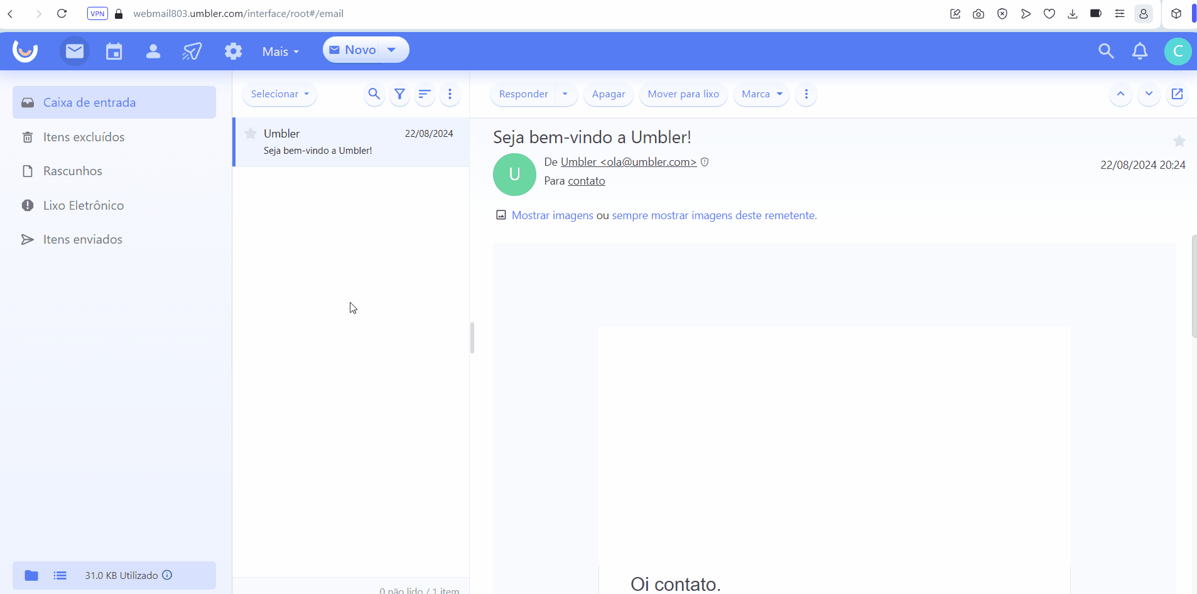The height and width of the screenshot is (594, 1197).
Task: Click sempre mostrar imagens deste remetente link
Action: (714, 215)
